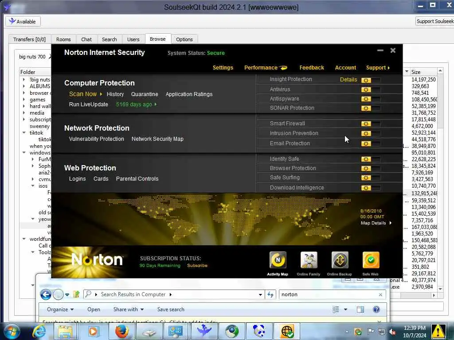Open the Online Backup icon
The width and height of the screenshot is (454, 340).
click(x=340, y=260)
